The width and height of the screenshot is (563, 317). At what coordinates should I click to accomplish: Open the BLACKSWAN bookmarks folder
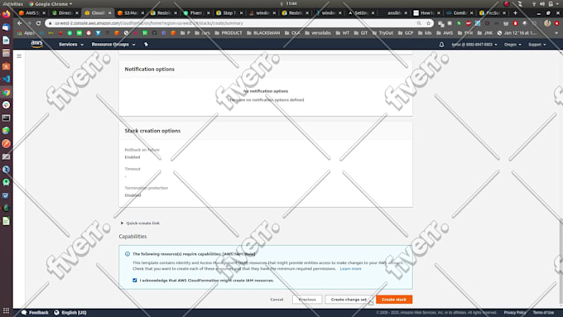click(x=262, y=32)
